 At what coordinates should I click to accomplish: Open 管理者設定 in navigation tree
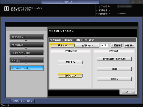pyautogui.click(x=27, y=45)
